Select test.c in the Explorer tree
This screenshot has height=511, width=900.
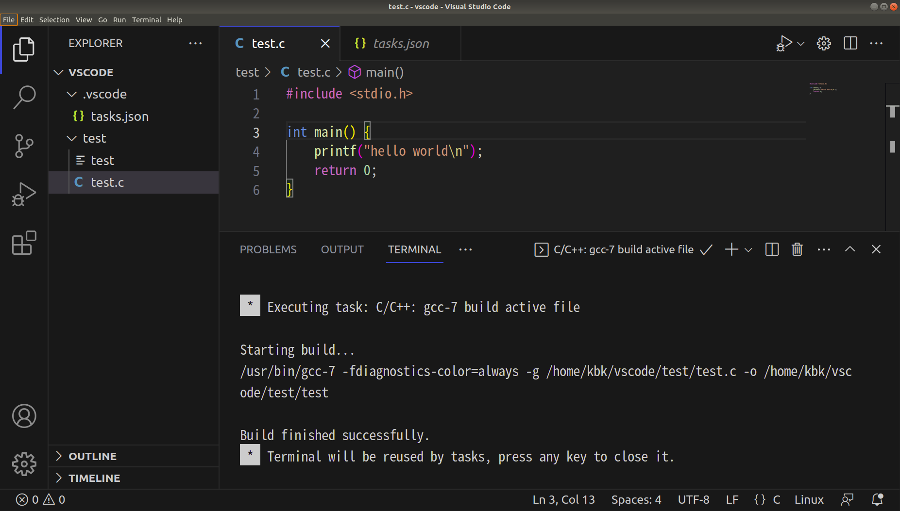tap(134, 182)
